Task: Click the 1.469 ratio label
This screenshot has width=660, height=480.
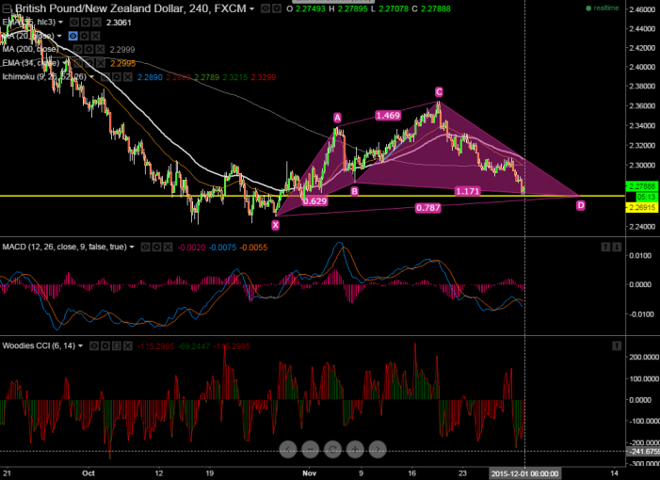Action: [388, 115]
